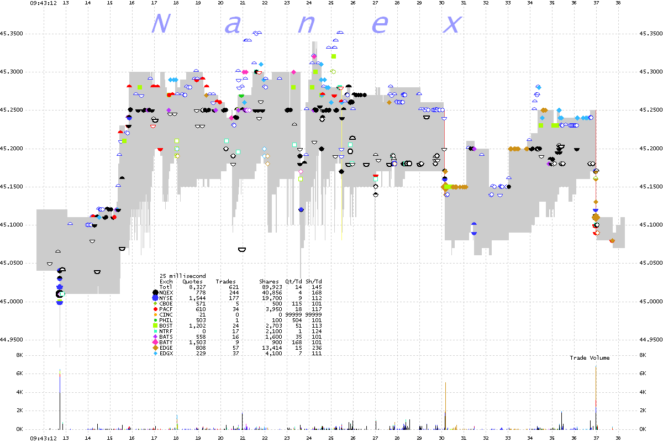Click the 'Exch' column header
This screenshot has width=663, height=442.
pyautogui.click(x=166, y=281)
